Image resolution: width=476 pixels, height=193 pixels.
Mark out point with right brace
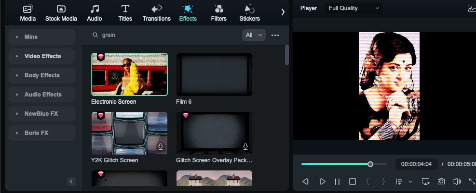click(384, 181)
